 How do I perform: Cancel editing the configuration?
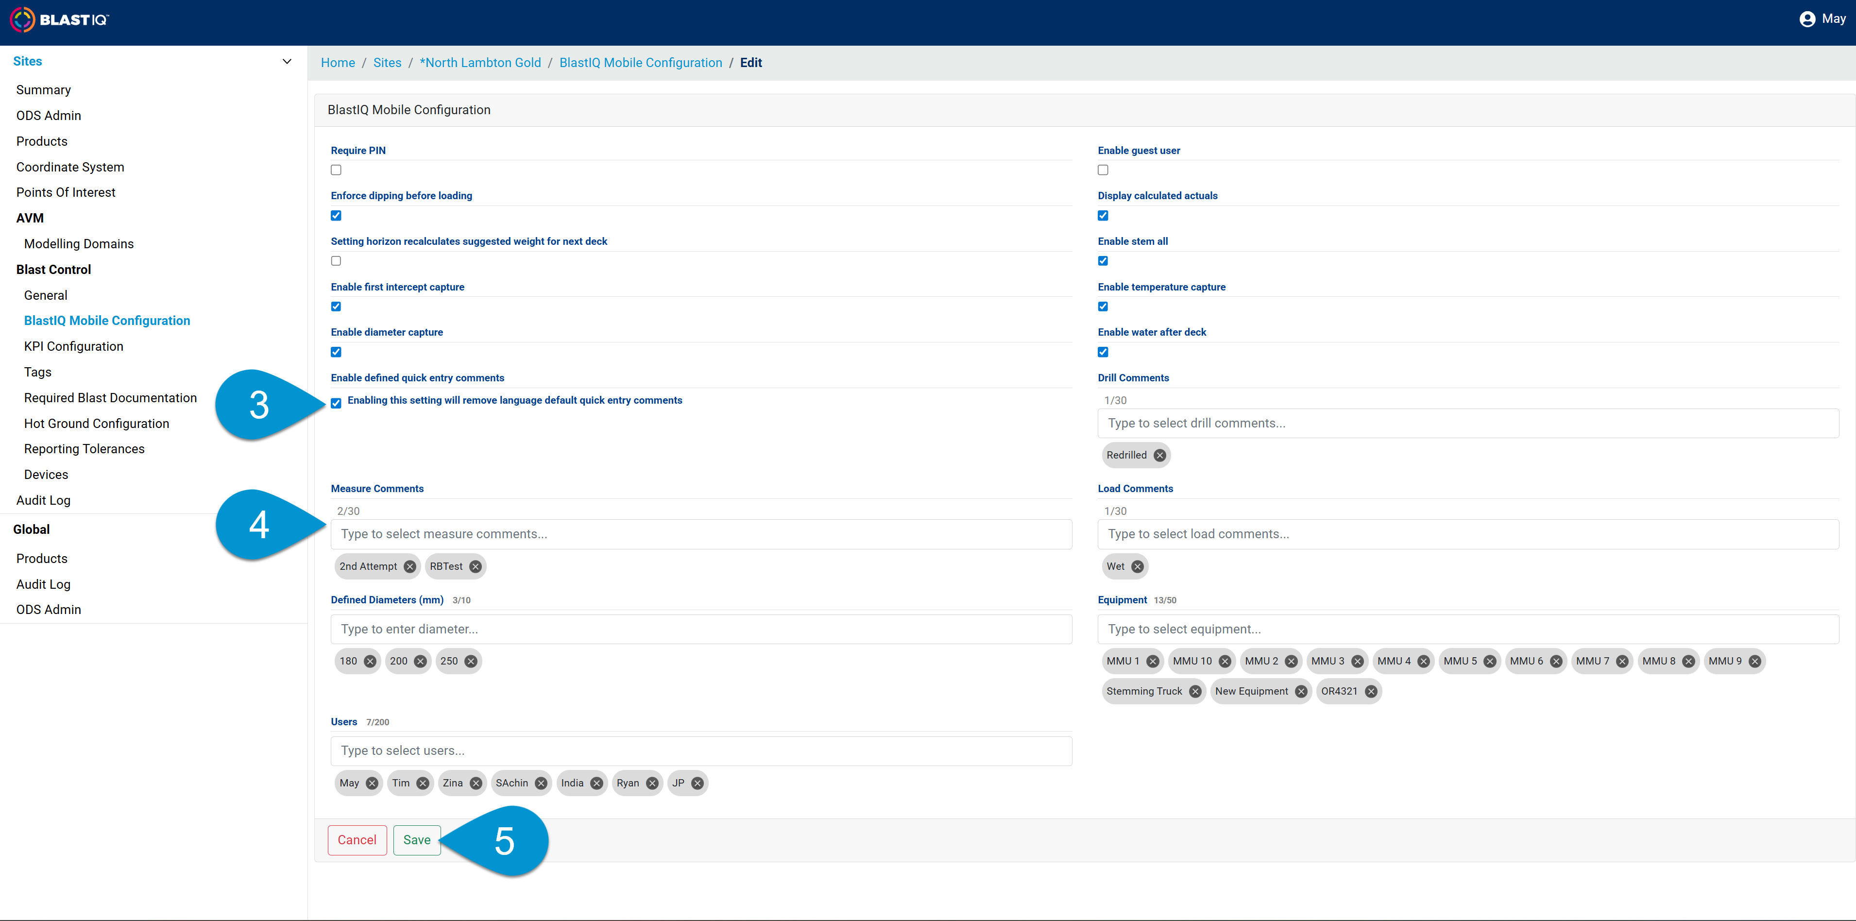click(x=358, y=840)
